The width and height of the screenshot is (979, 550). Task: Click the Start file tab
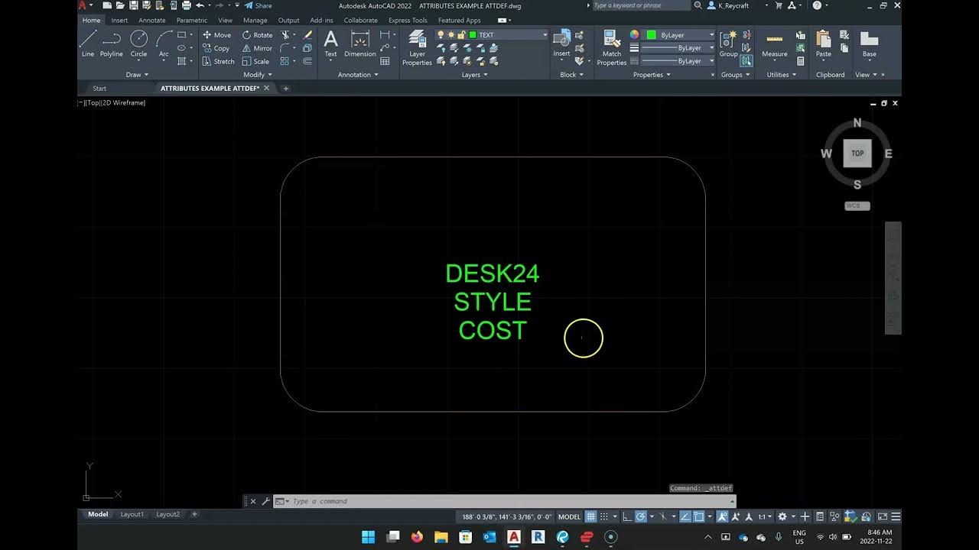(99, 89)
